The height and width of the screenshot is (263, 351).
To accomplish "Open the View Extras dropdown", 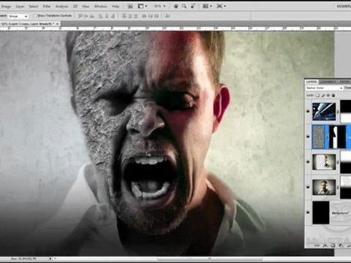I will pos(143,7).
